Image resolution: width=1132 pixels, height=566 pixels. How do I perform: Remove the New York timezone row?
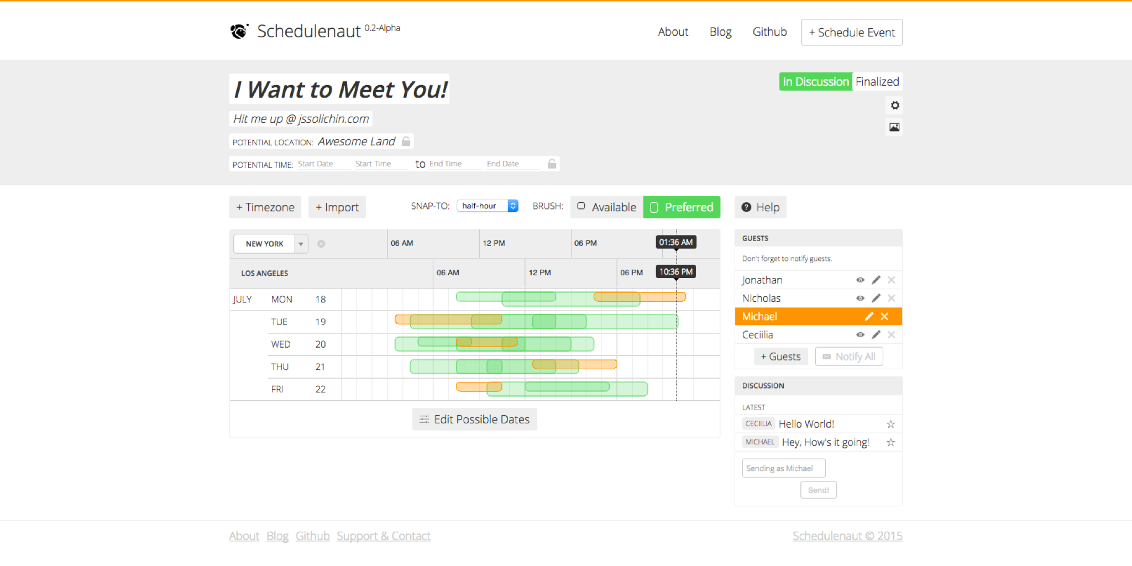pos(321,244)
